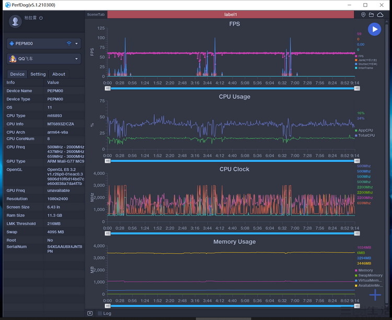Click the Info column header

click(x=10, y=82)
